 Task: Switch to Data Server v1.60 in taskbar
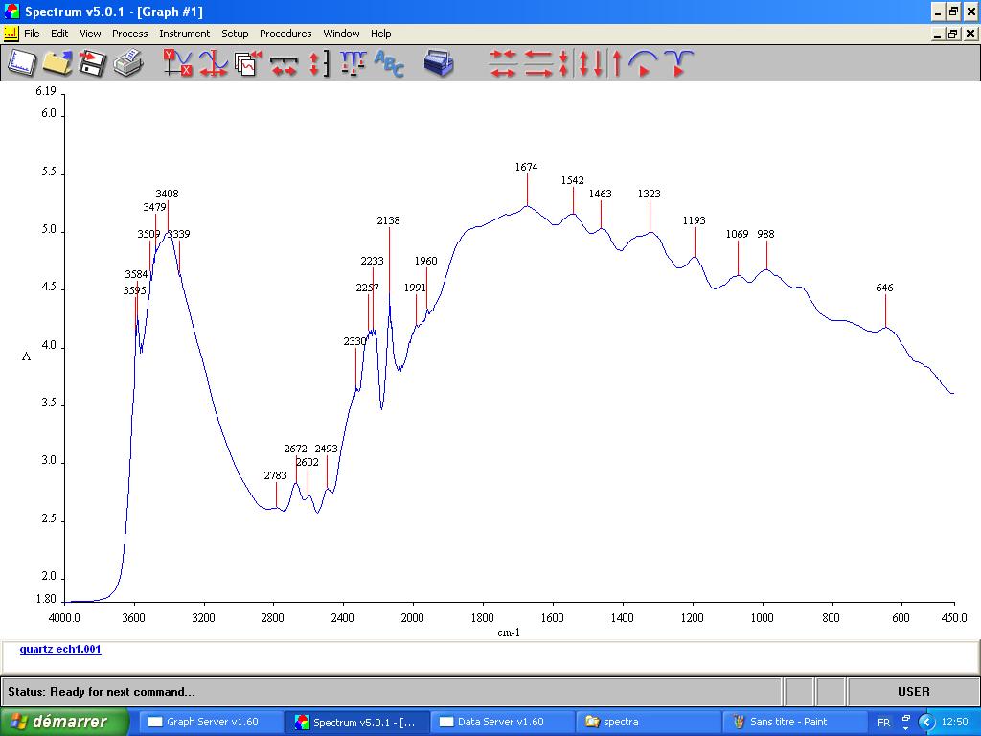(500, 722)
